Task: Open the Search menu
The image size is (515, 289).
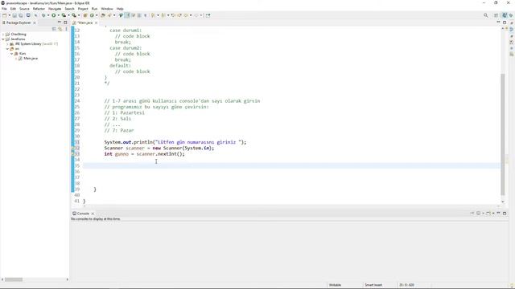Action: [70, 9]
